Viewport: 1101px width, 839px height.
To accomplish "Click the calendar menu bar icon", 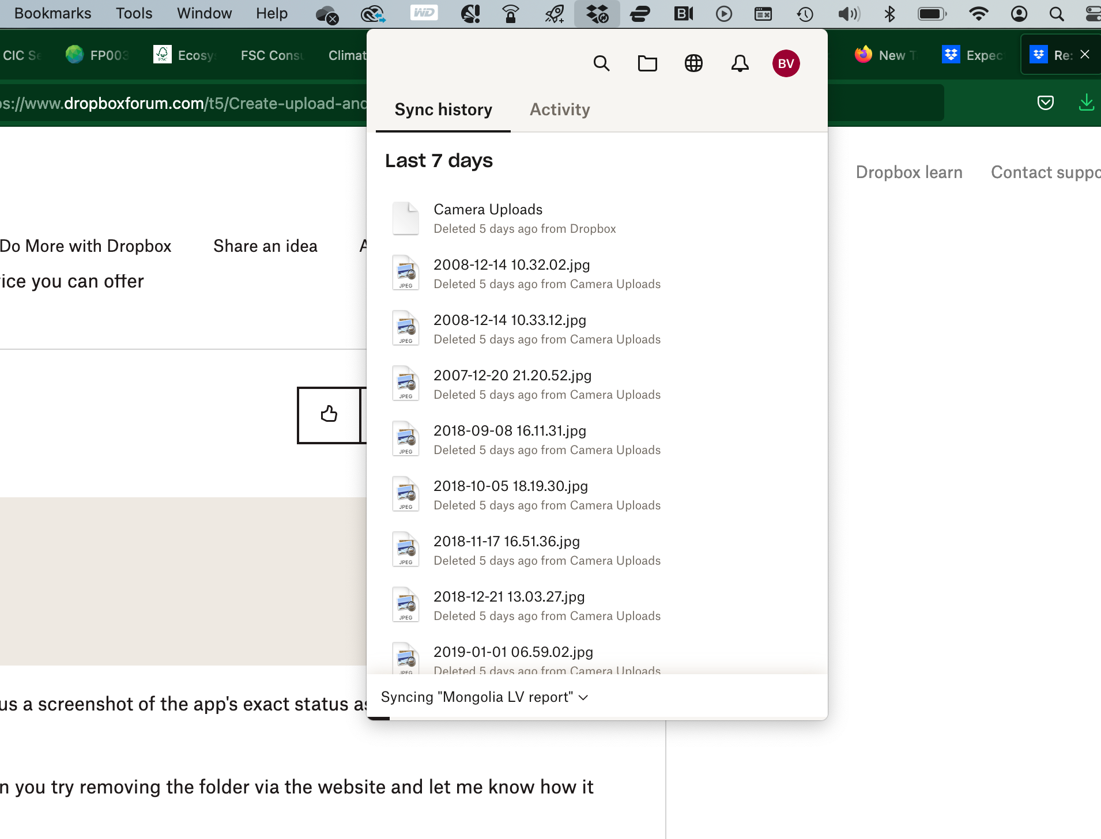I will tap(763, 14).
